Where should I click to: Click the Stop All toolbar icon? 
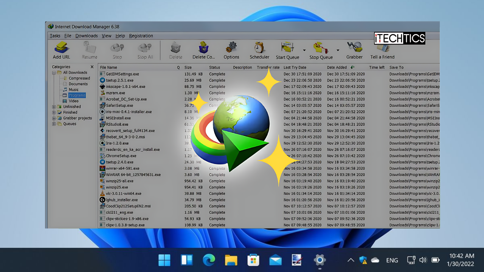pos(145,48)
